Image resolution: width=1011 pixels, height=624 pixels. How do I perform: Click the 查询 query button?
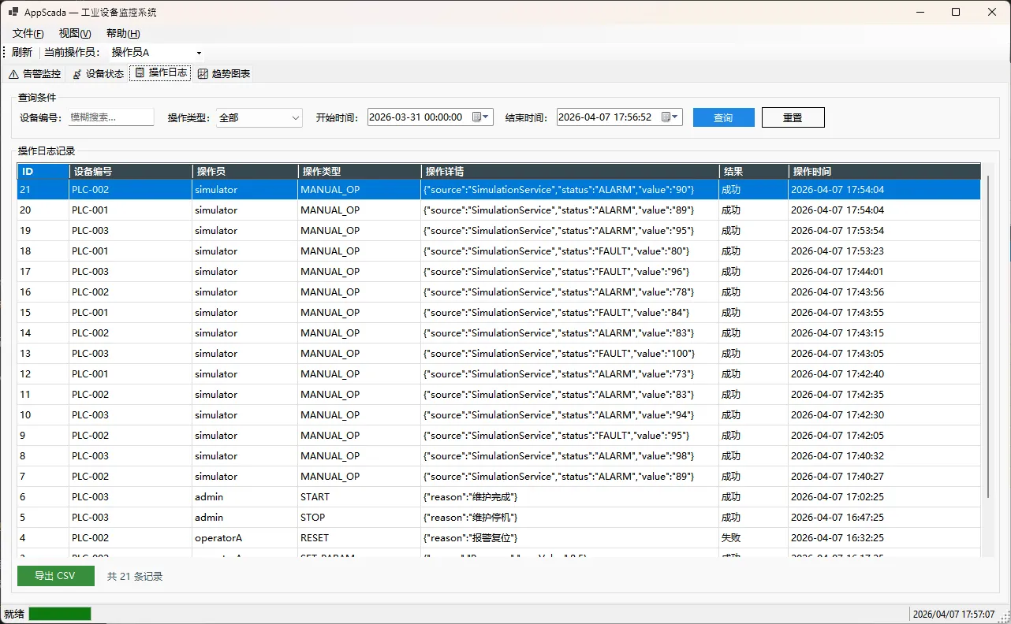pyautogui.click(x=723, y=117)
